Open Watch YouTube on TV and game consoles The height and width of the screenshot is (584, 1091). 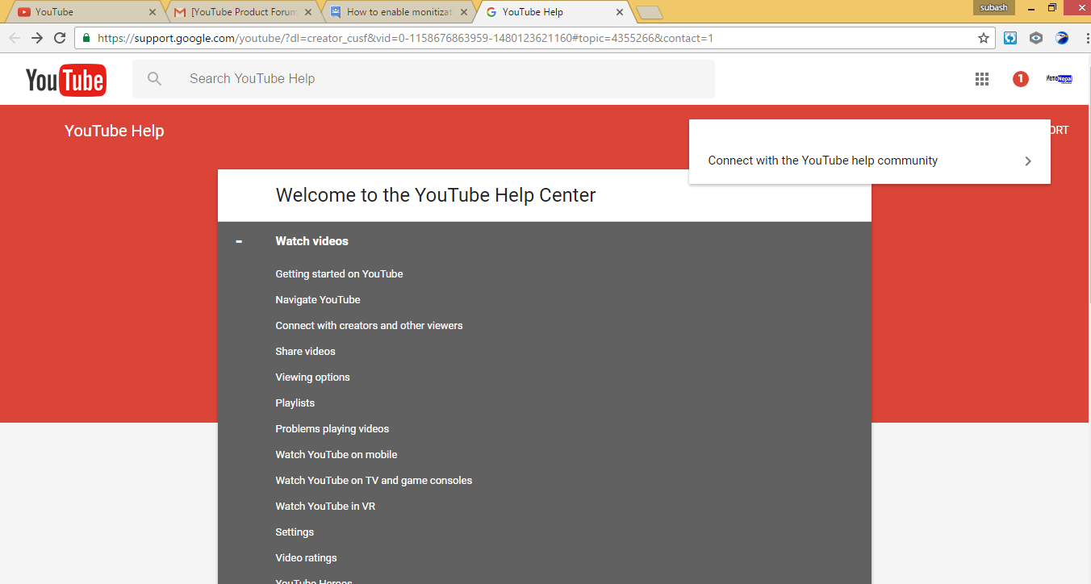pos(374,481)
